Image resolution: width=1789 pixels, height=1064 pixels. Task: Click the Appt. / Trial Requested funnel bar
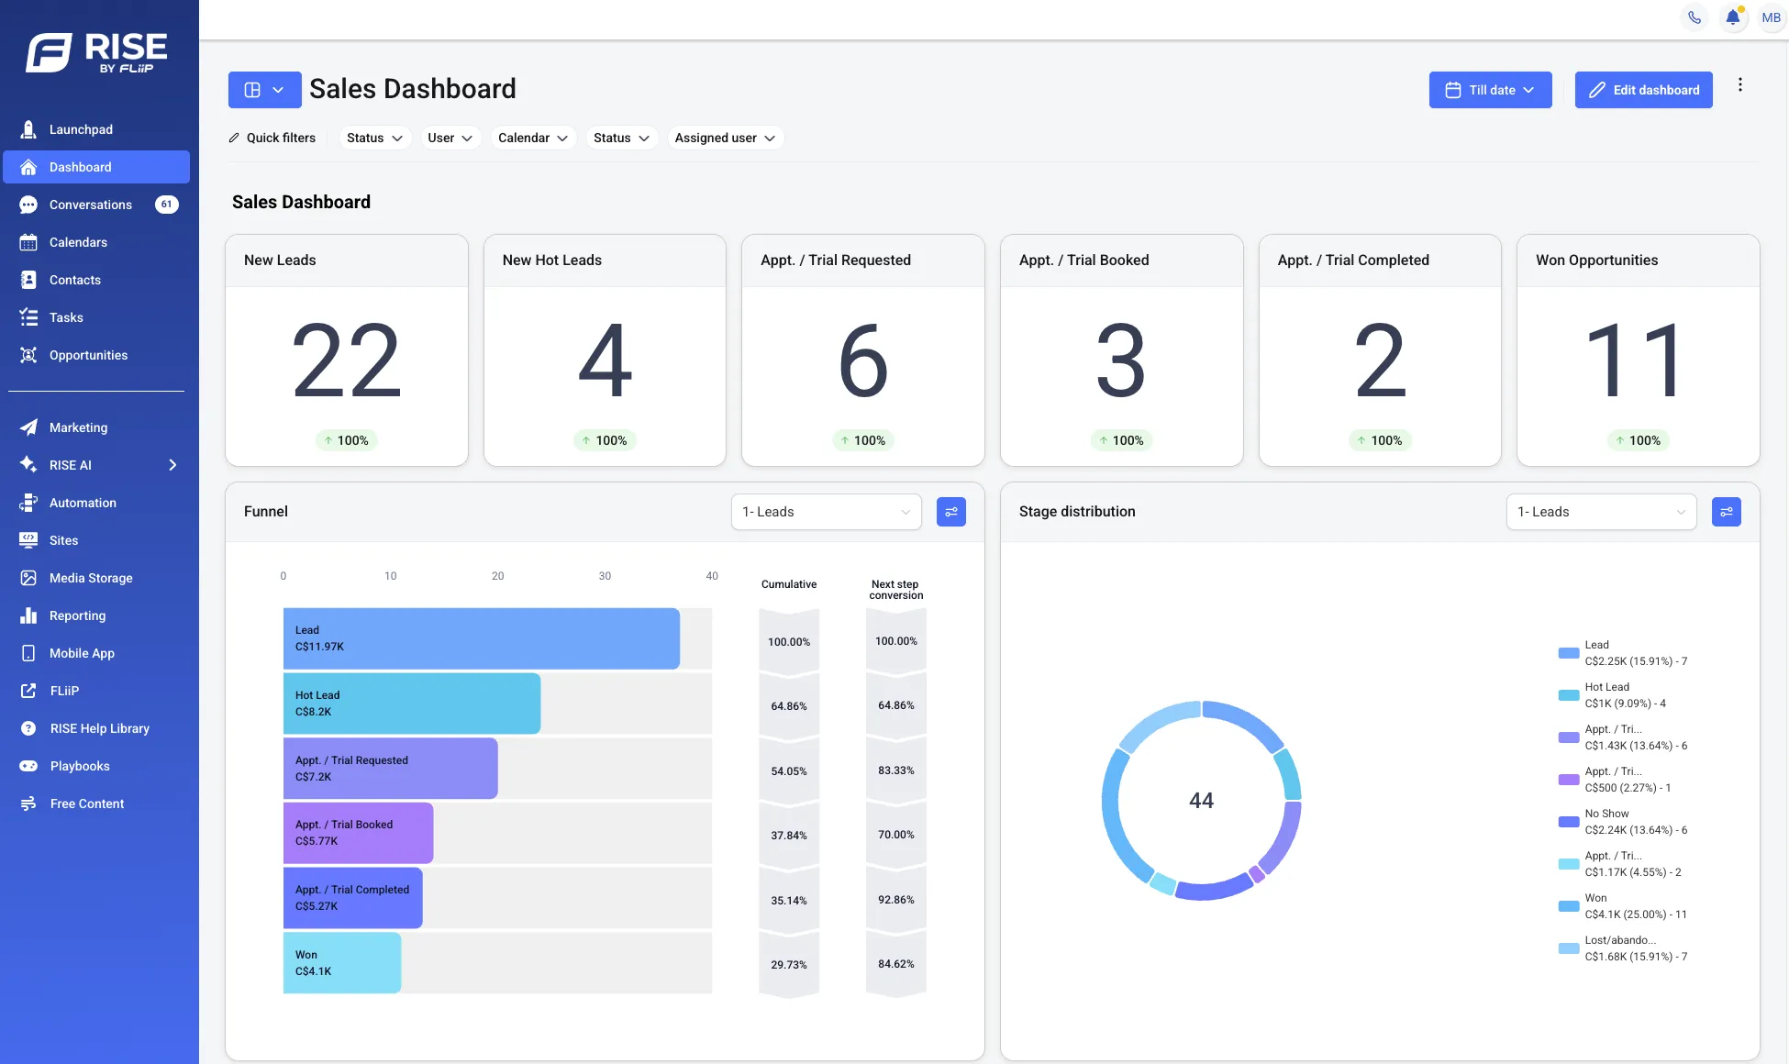coord(390,769)
